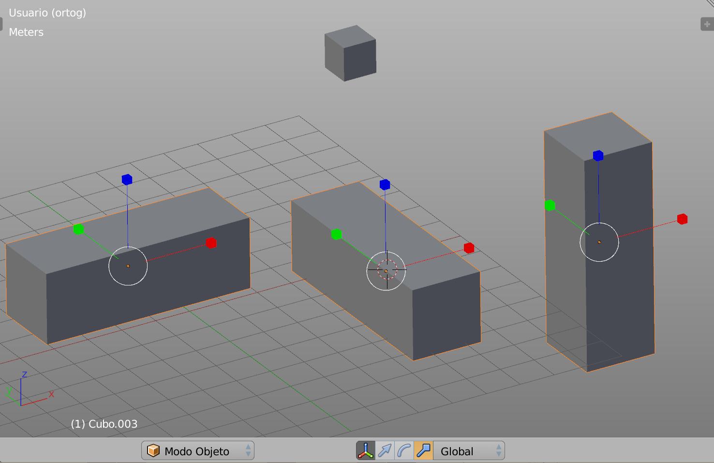Grab the left box's blue Z-axis handle

click(127, 179)
